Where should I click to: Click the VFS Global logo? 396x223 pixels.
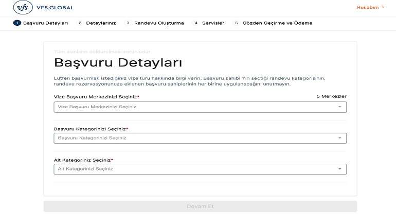43,7
